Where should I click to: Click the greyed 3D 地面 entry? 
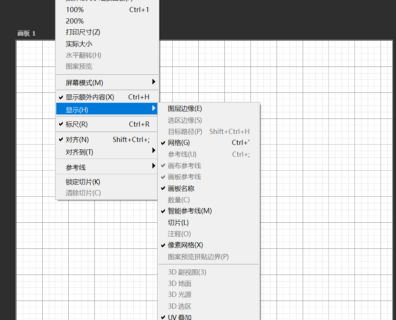(209, 283)
